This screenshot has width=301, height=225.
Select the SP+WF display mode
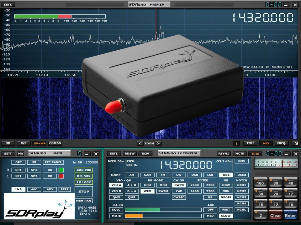[40, 143]
